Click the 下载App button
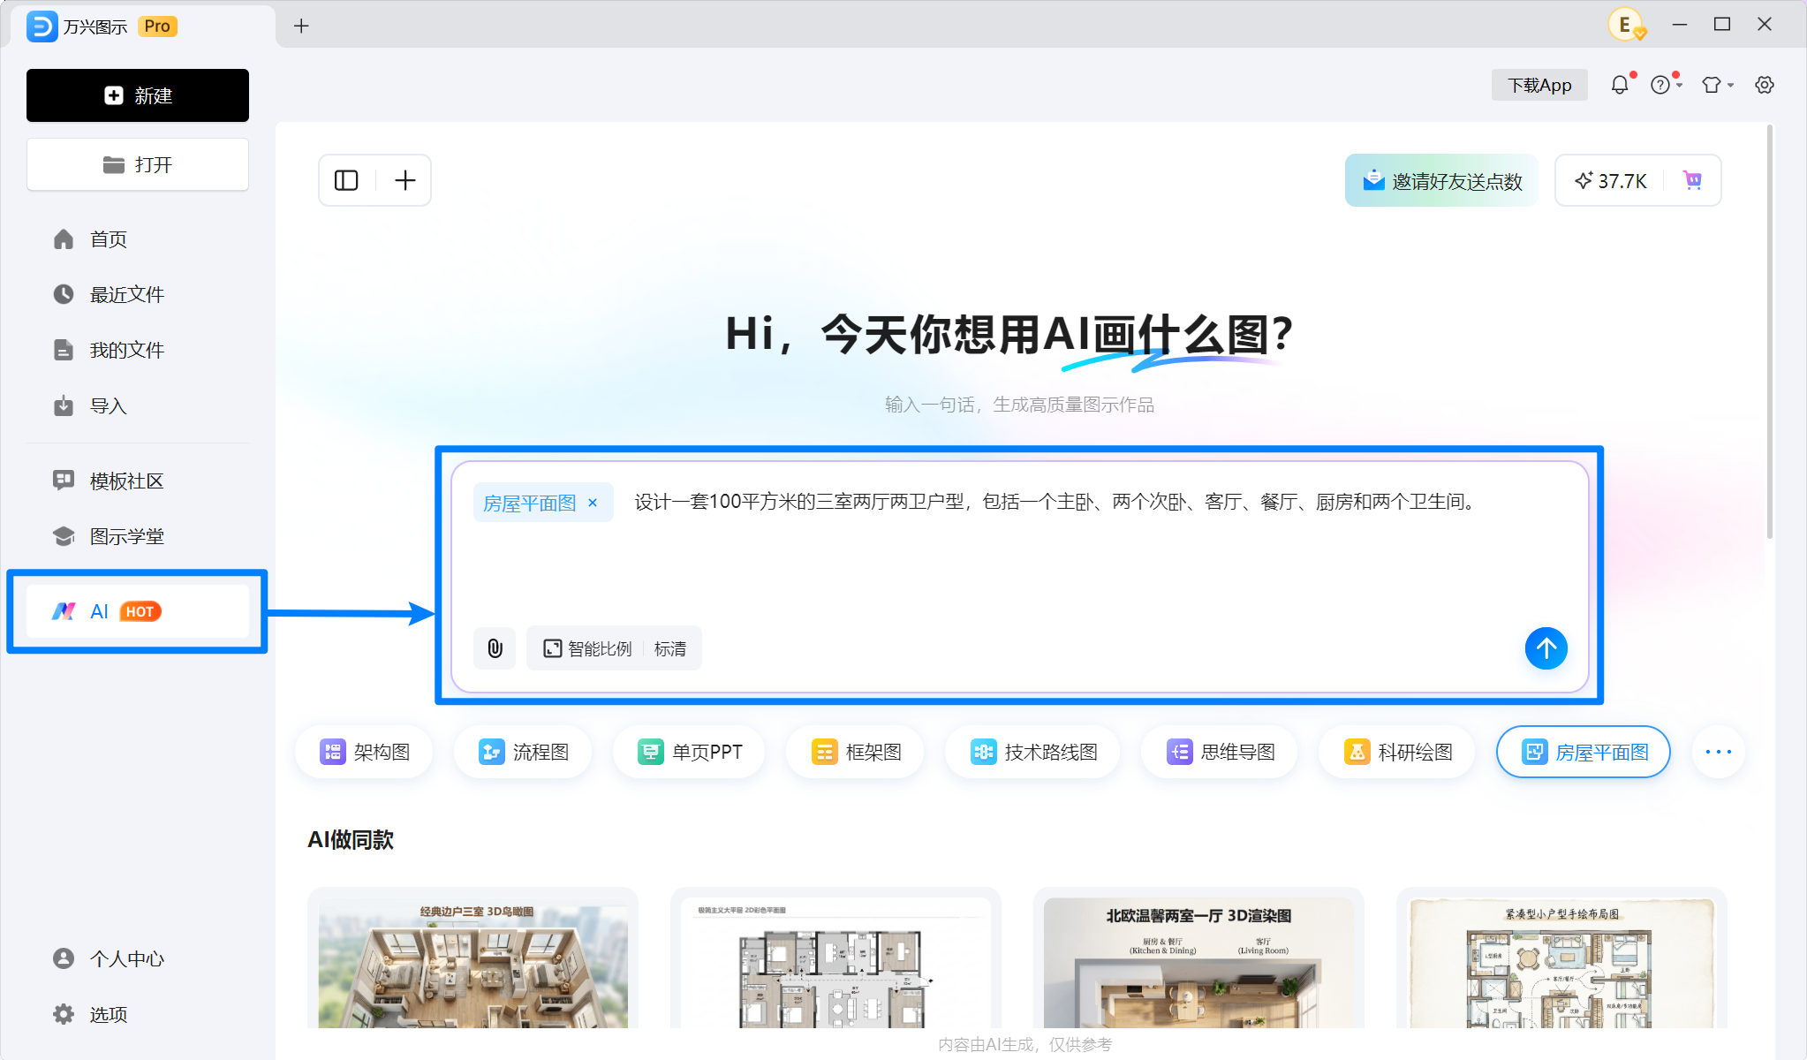The image size is (1807, 1060). pyautogui.click(x=1539, y=85)
